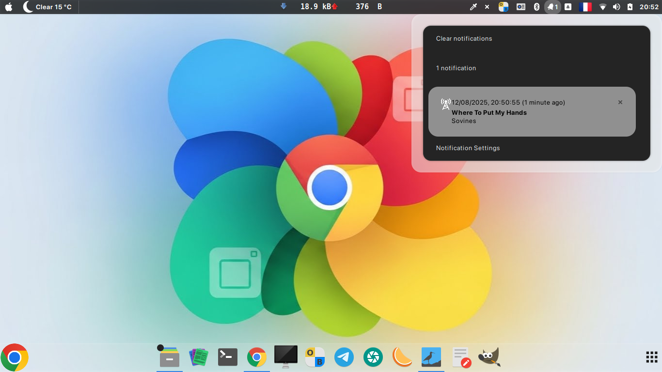Open Chrome next to the Terminal dock icon
Image resolution: width=662 pixels, height=372 pixels.
(x=257, y=358)
